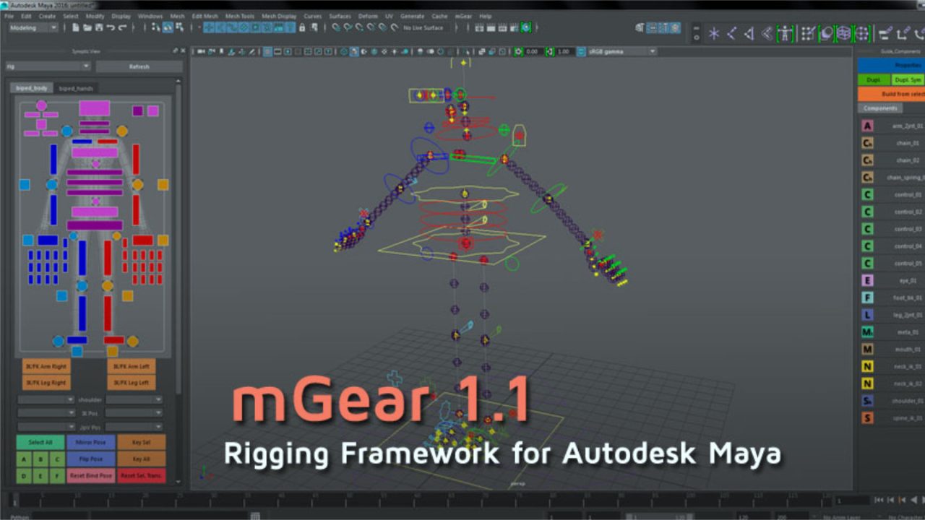Click the lock selection padlock icon
This screenshot has width=925, height=520.
302,28
